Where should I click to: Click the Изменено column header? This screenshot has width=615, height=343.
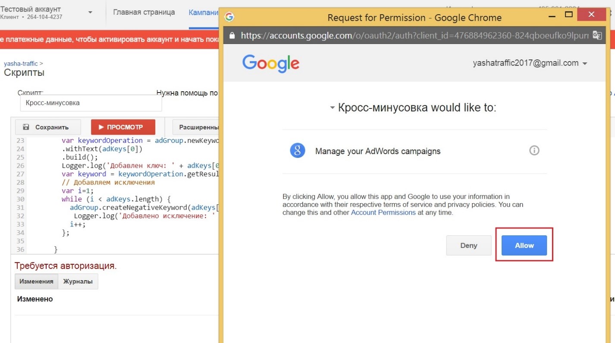(35, 299)
